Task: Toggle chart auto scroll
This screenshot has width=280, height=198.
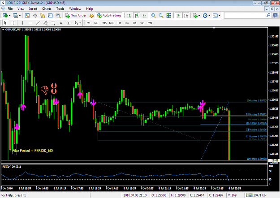Action: pyautogui.click(x=178, y=16)
